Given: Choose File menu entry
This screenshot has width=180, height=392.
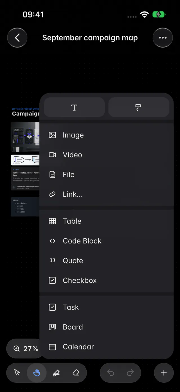Looking at the screenshot, I should (x=106, y=174).
